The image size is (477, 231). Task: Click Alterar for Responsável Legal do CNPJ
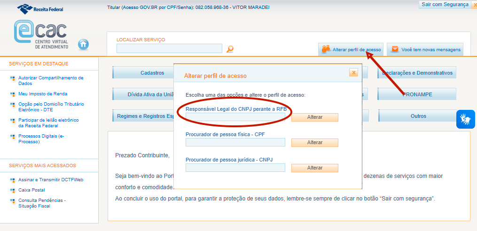coord(314,117)
